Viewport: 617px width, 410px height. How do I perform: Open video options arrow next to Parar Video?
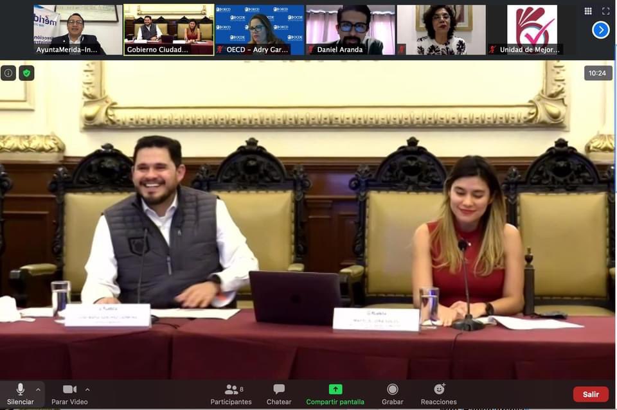(87, 390)
